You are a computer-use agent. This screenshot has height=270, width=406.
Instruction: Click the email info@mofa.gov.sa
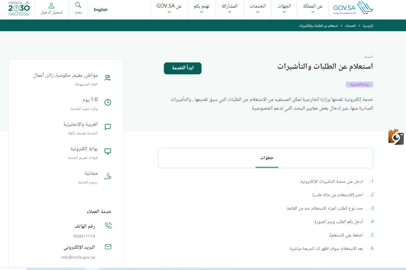[x=78, y=257]
